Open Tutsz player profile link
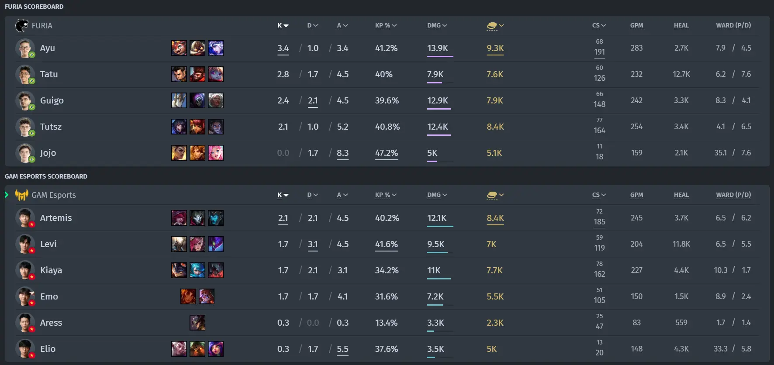774x365 pixels. [51, 127]
